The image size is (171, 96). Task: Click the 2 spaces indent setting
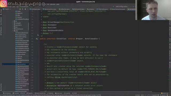(x=154, y=95)
